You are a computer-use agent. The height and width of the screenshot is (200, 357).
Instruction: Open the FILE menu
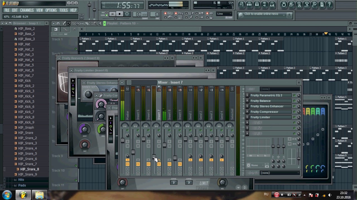coord(7,10)
